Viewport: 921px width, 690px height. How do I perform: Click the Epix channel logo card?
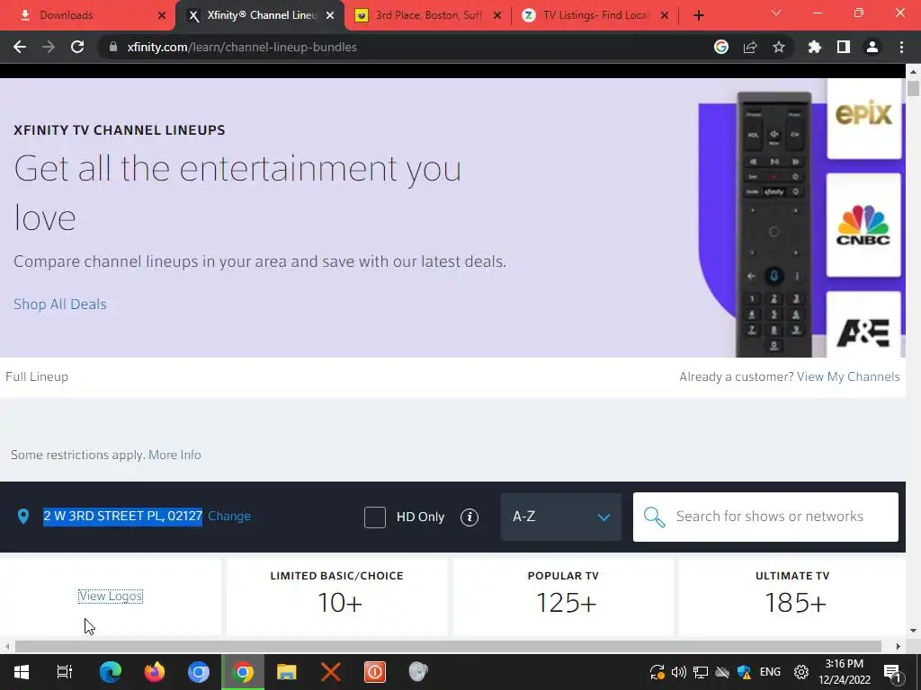(x=864, y=118)
